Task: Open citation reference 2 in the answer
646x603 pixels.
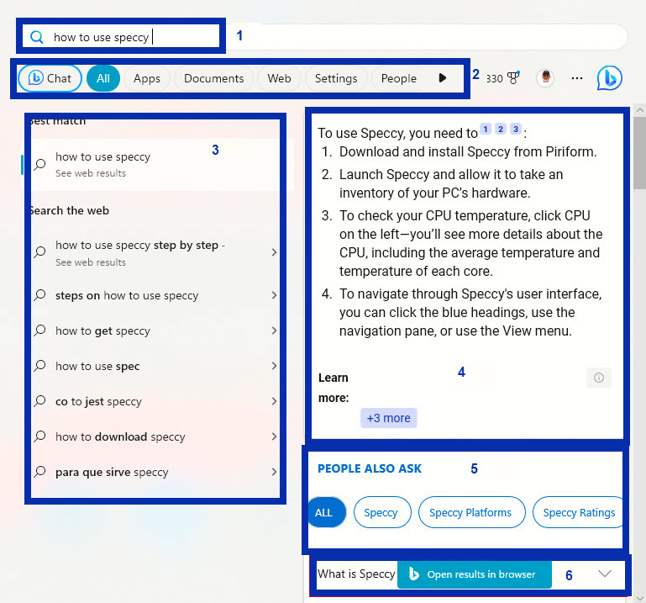Action: point(501,130)
